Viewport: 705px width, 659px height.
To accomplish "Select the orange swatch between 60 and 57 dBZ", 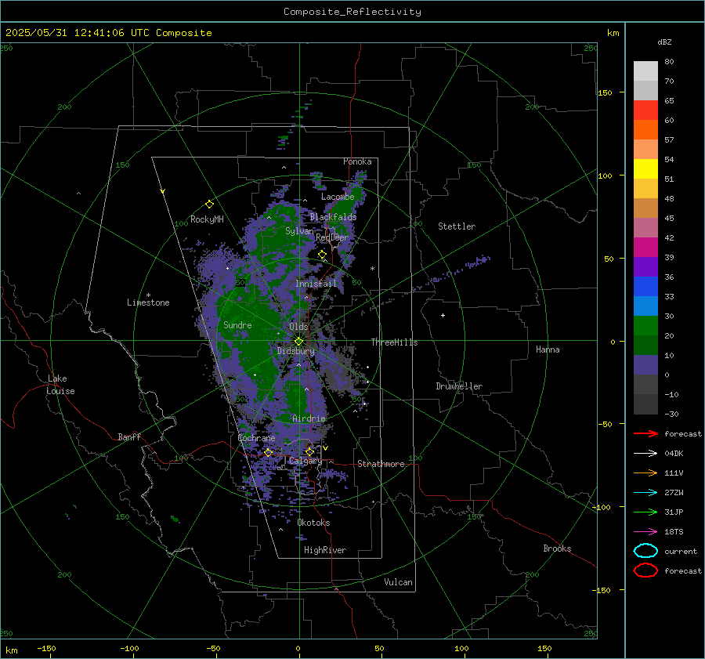I will [645, 129].
